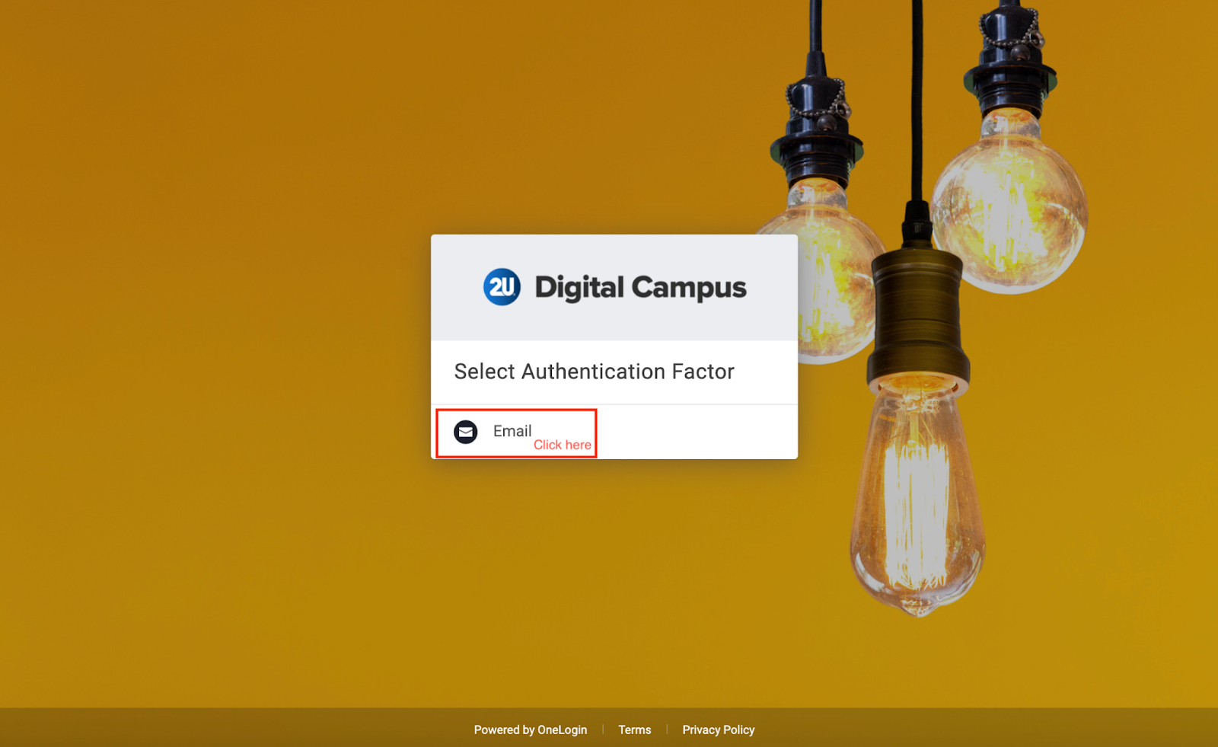The image size is (1218, 747).
Task: Click the Digital Campus title text
Action: tap(640, 288)
